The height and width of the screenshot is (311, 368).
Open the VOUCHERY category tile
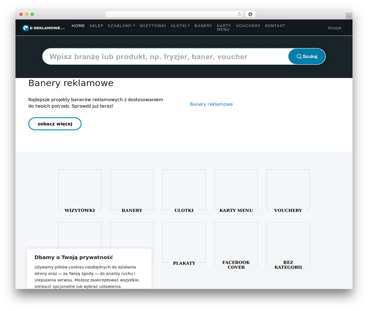click(288, 191)
